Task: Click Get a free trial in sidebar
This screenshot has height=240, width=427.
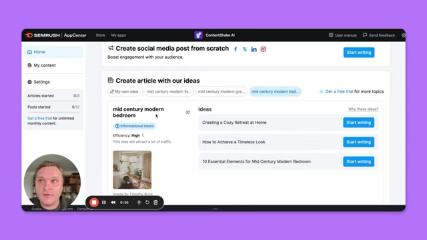Action: tap(39, 119)
